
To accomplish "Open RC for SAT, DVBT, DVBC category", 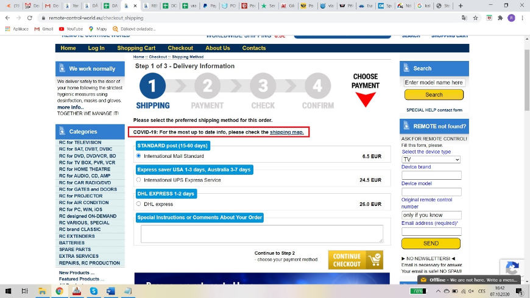I will 85,149.
